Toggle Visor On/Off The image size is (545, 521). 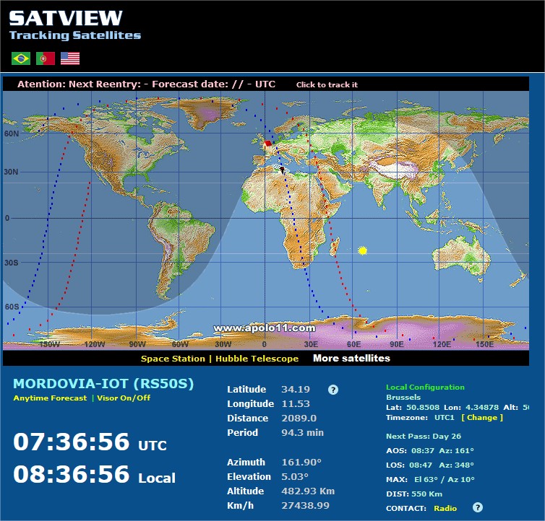[x=124, y=398]
